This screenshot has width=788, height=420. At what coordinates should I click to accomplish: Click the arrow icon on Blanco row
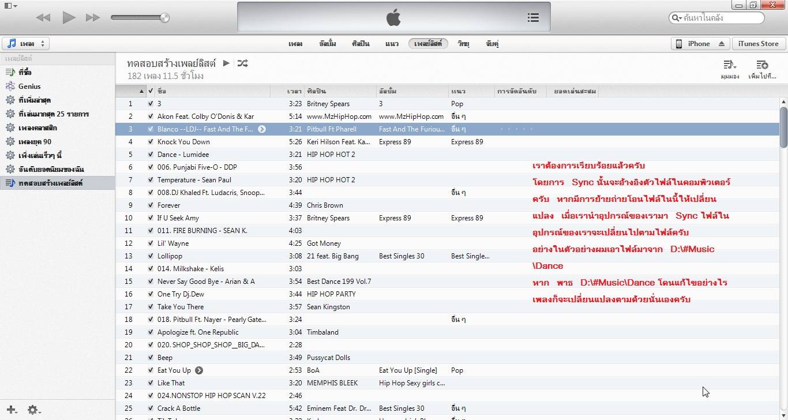262,129
